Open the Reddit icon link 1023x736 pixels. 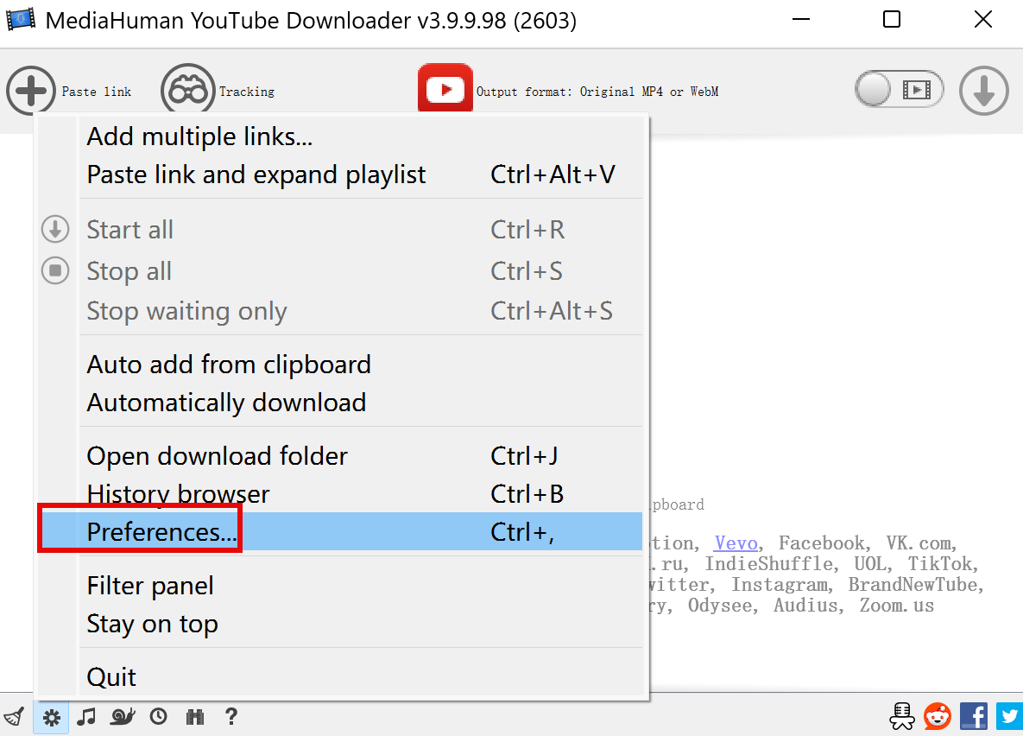click(x=937, y=716)
